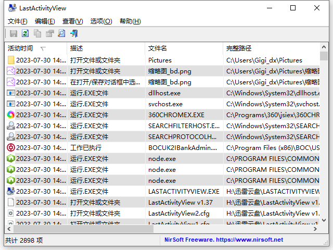The image size is (333, 250).
Task: Click the SEARCHFILTERHOST row icon
Action: tap(11, 126)
